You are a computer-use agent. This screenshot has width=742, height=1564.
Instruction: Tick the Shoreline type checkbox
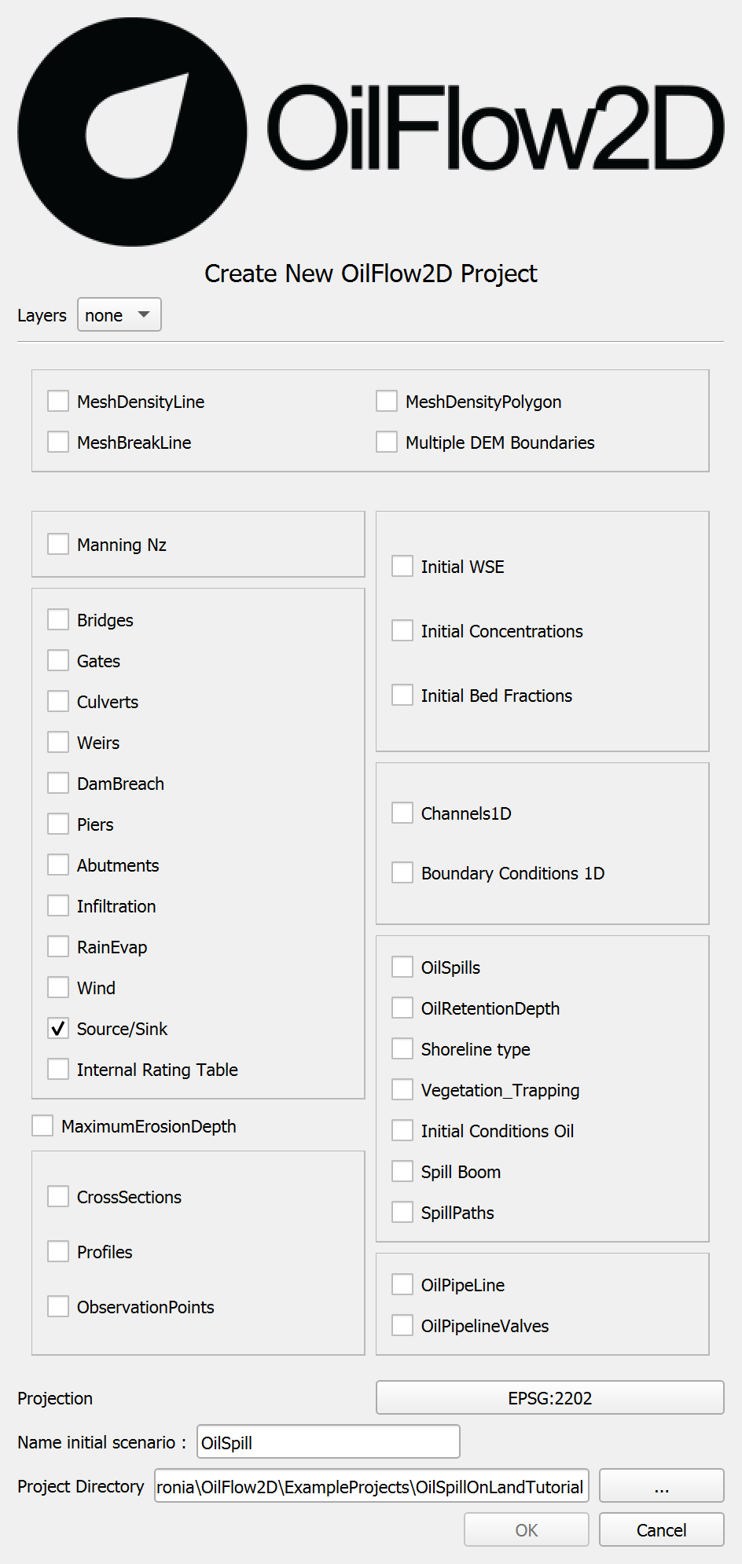(402, 1048)
